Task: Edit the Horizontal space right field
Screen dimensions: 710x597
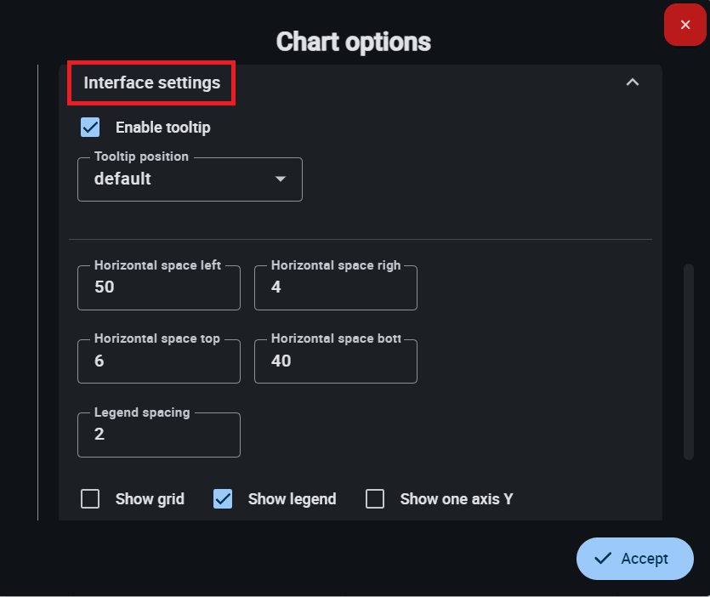Action: click(x=335, y=287)
